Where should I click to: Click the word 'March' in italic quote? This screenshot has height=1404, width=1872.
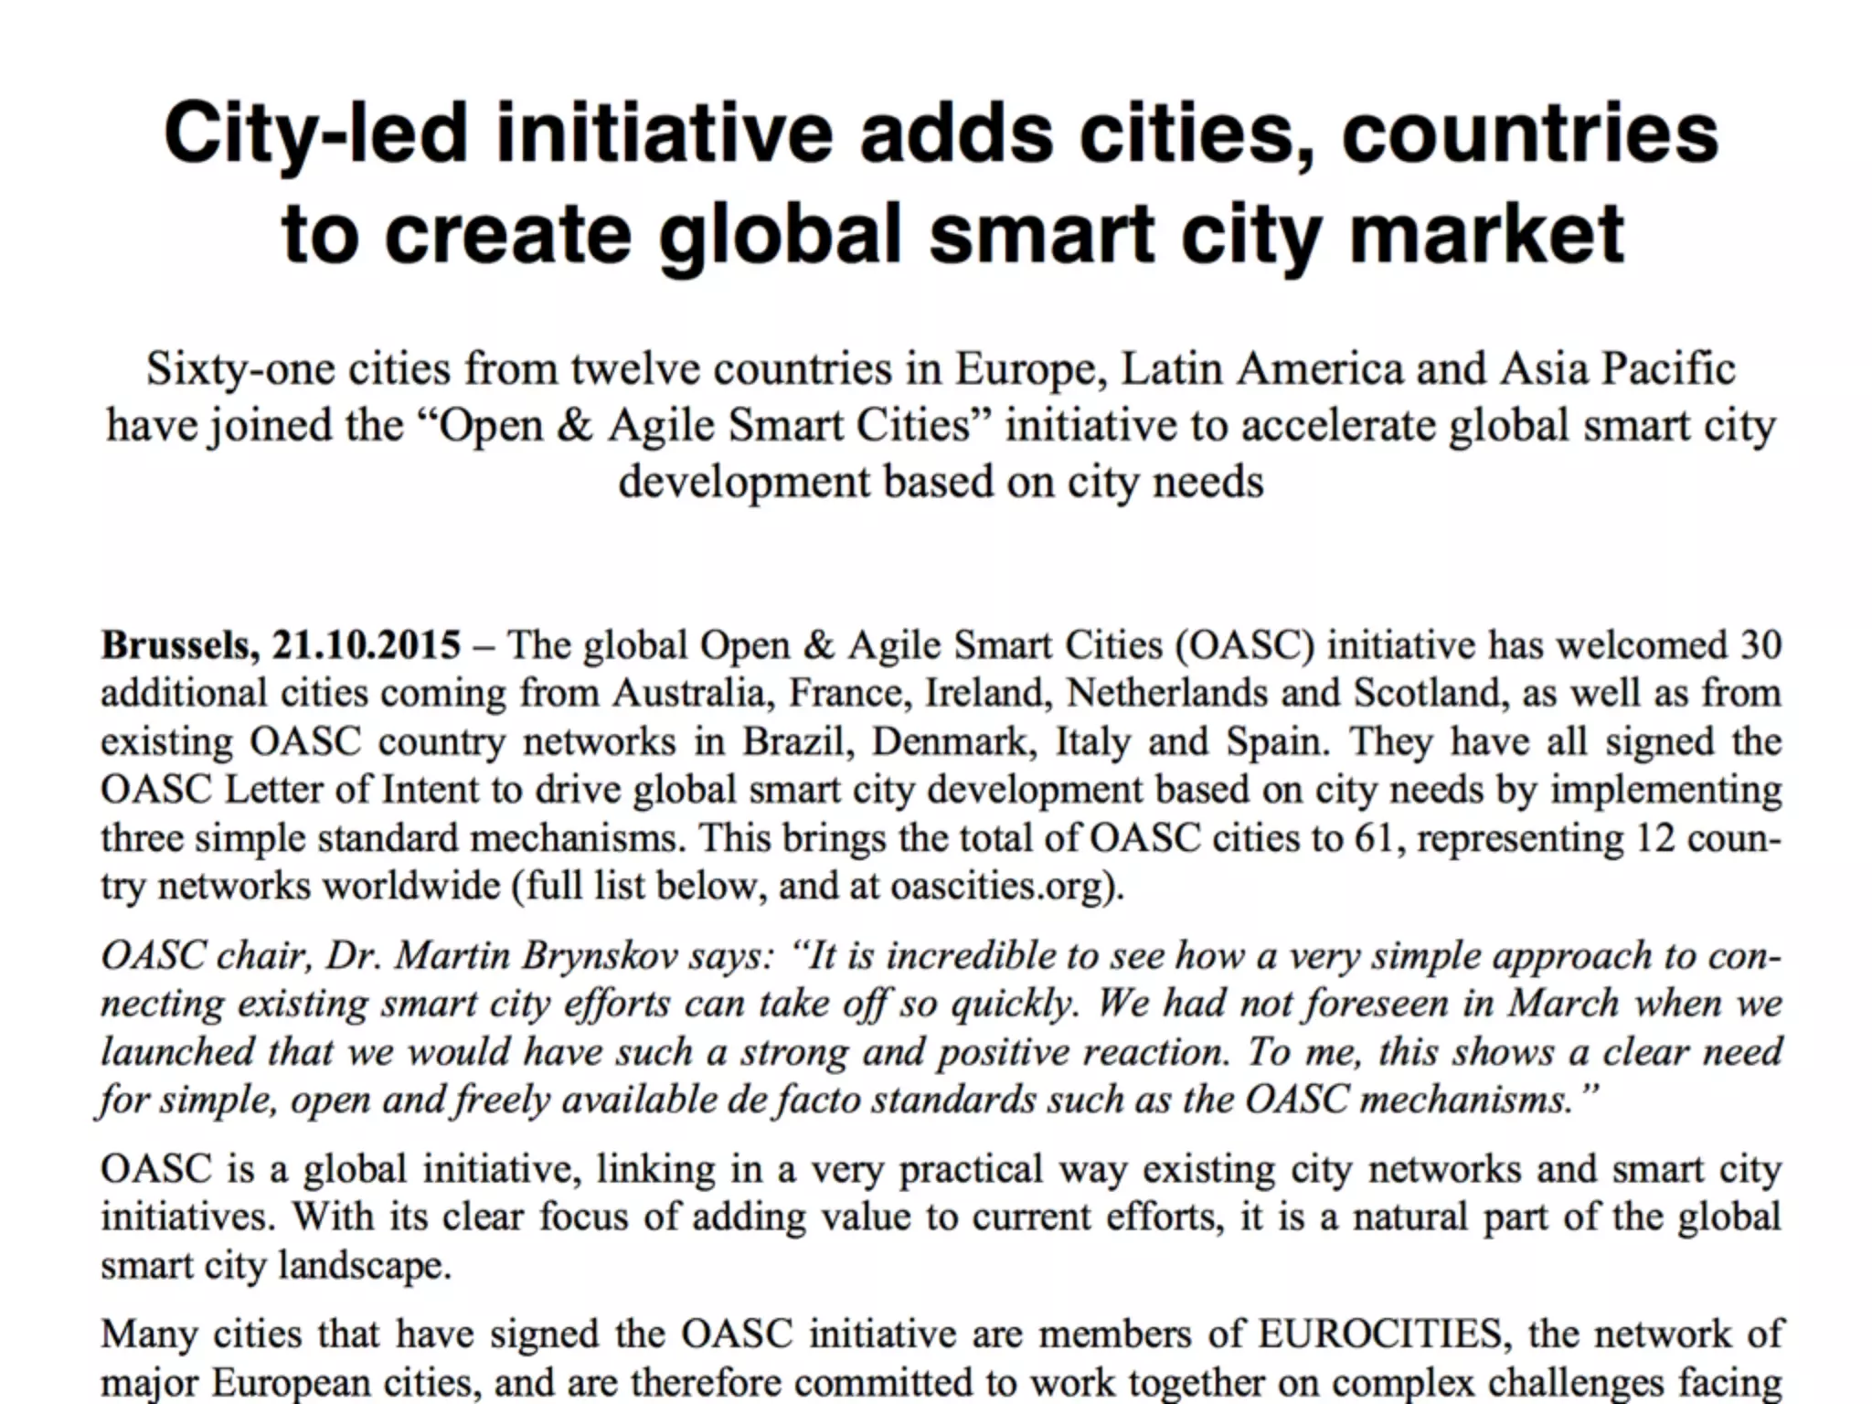tap(1562, 1004)
